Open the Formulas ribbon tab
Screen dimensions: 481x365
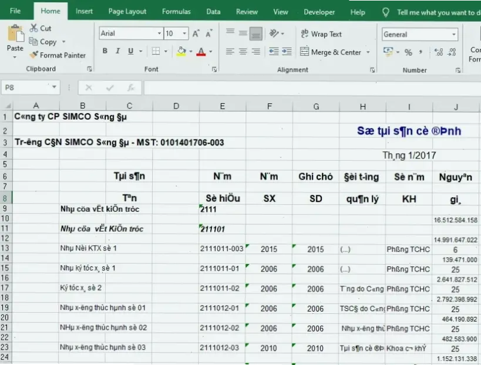[176, 12]
